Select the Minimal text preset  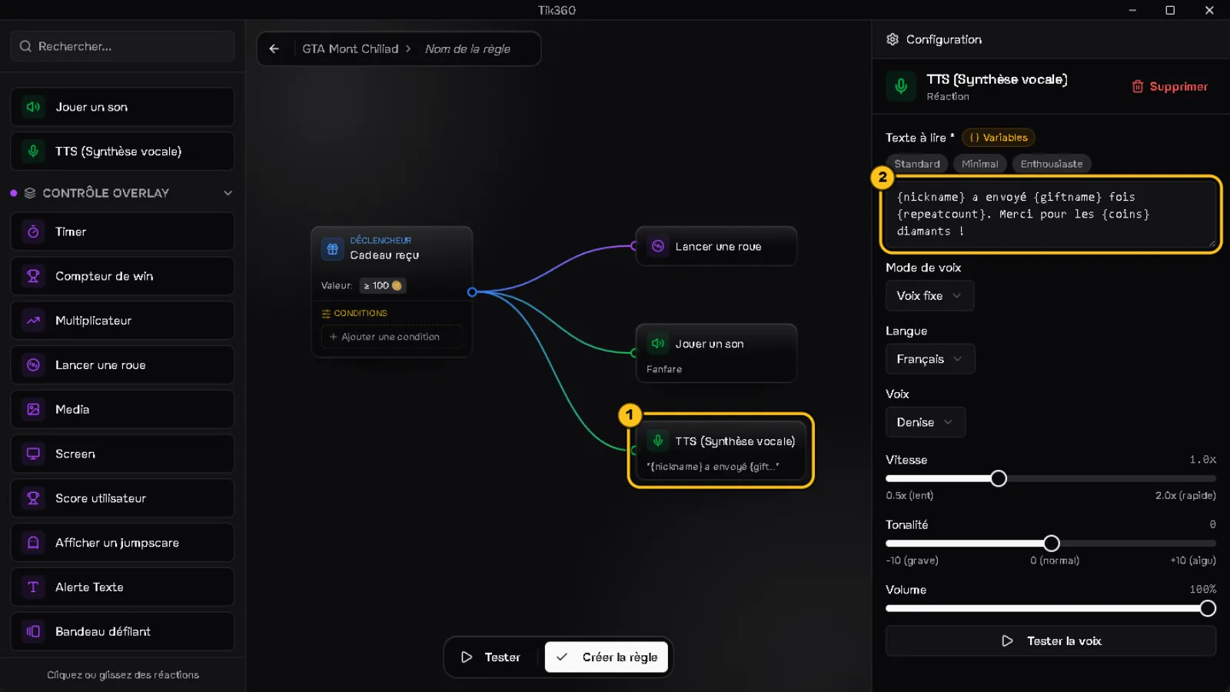(x=979, y=164)
